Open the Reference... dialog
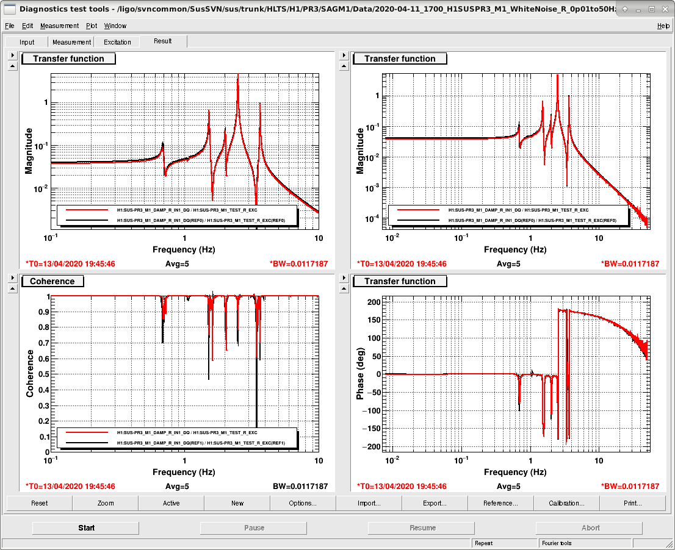The height and width of the screenshot is (550, 675). (500, 503)
